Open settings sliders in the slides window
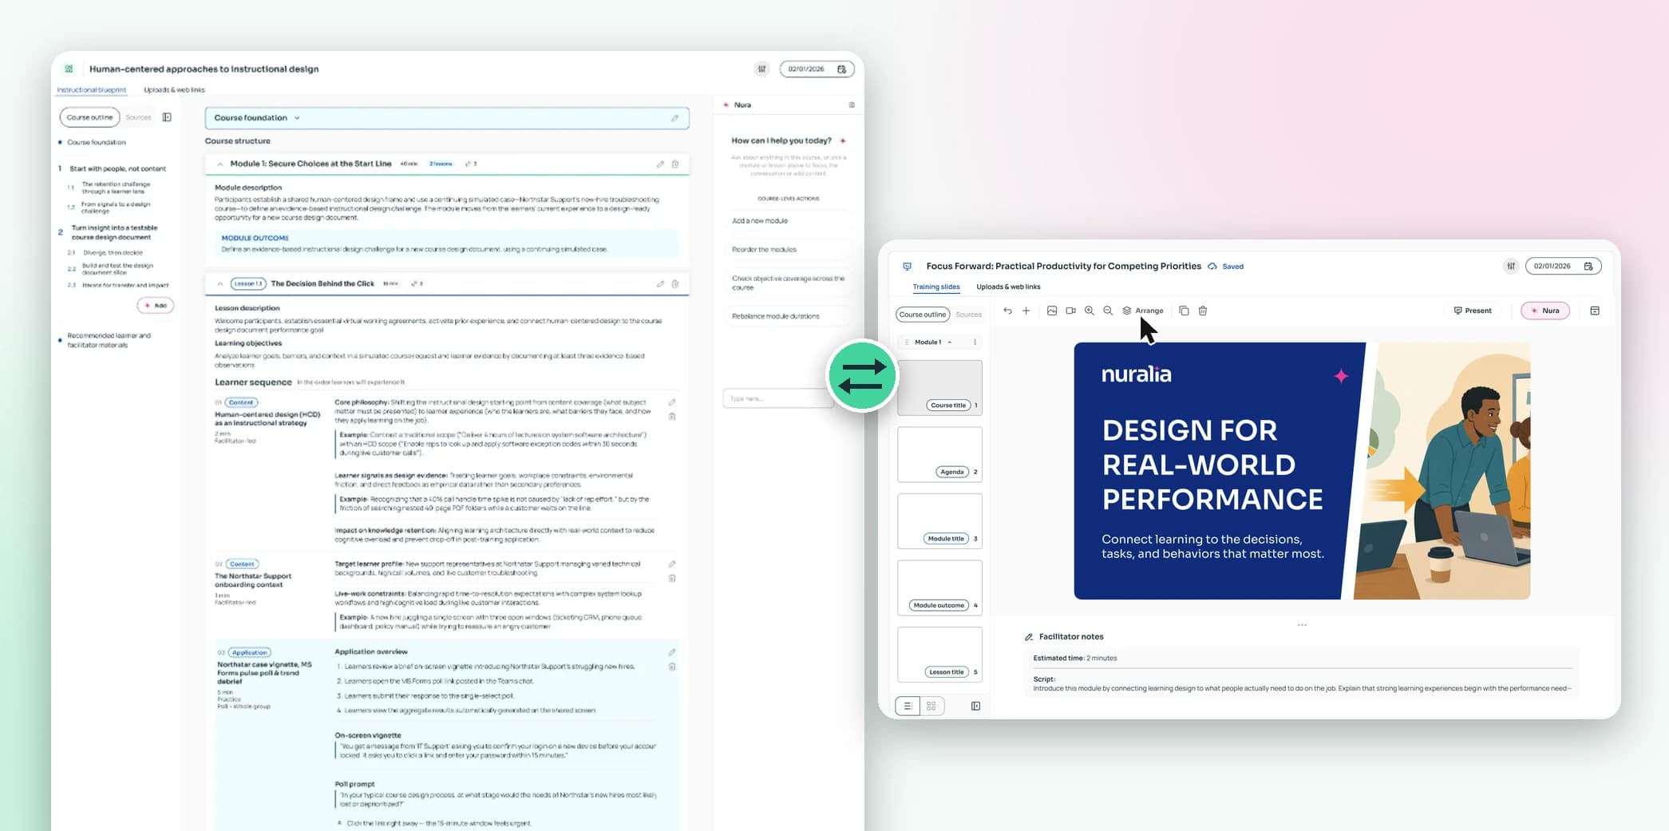 [1510, 266]
